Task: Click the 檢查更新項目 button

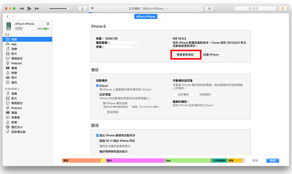Action: pyautogui.click(x=185, y=54)
